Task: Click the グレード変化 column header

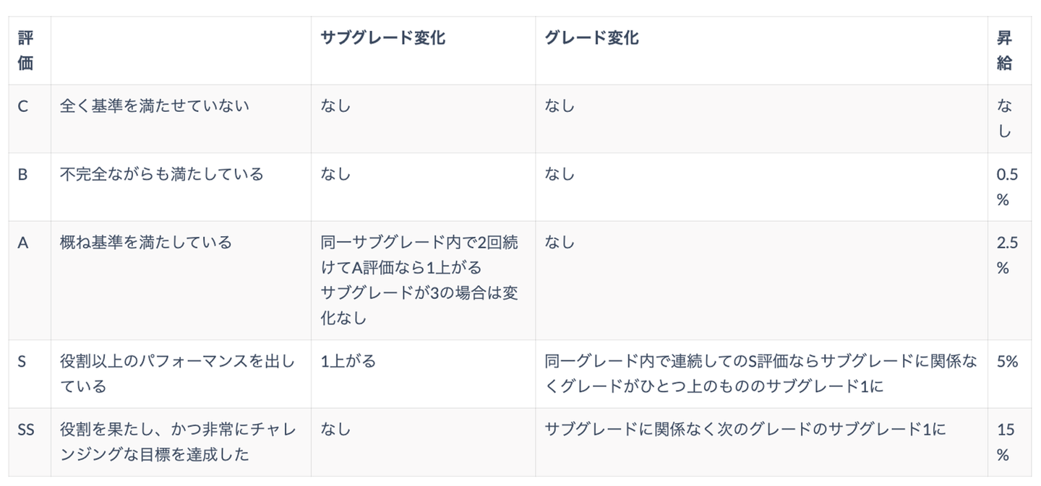Action: point(591,38)
